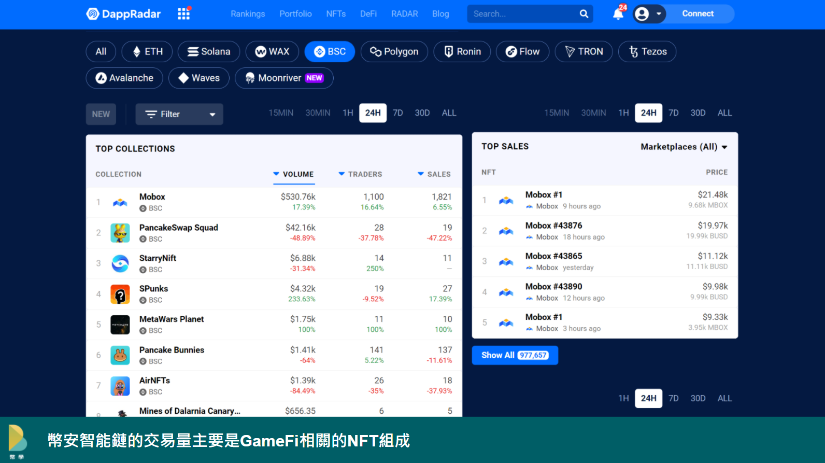Select 7D in the lower-right time range
The image size is (825, 463).
[x=673, y=398]
